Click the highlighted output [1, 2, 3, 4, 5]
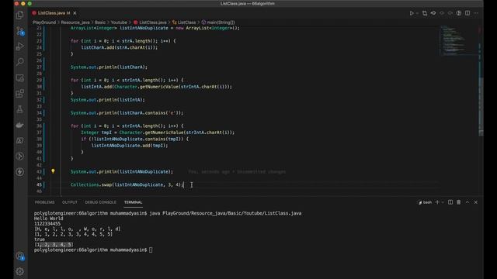 [x=54, y=245]
